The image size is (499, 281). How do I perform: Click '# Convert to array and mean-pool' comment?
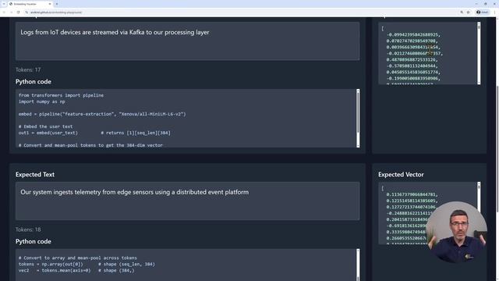[x=78, y=258]
